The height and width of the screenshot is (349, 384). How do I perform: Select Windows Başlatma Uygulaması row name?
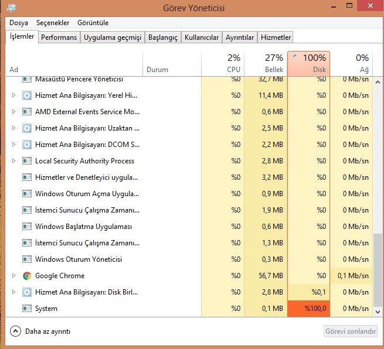83,227
